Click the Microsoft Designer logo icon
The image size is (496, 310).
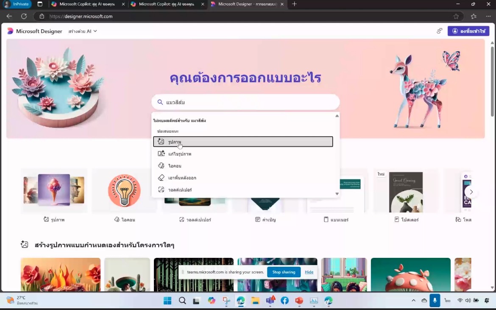pos(10,31)
